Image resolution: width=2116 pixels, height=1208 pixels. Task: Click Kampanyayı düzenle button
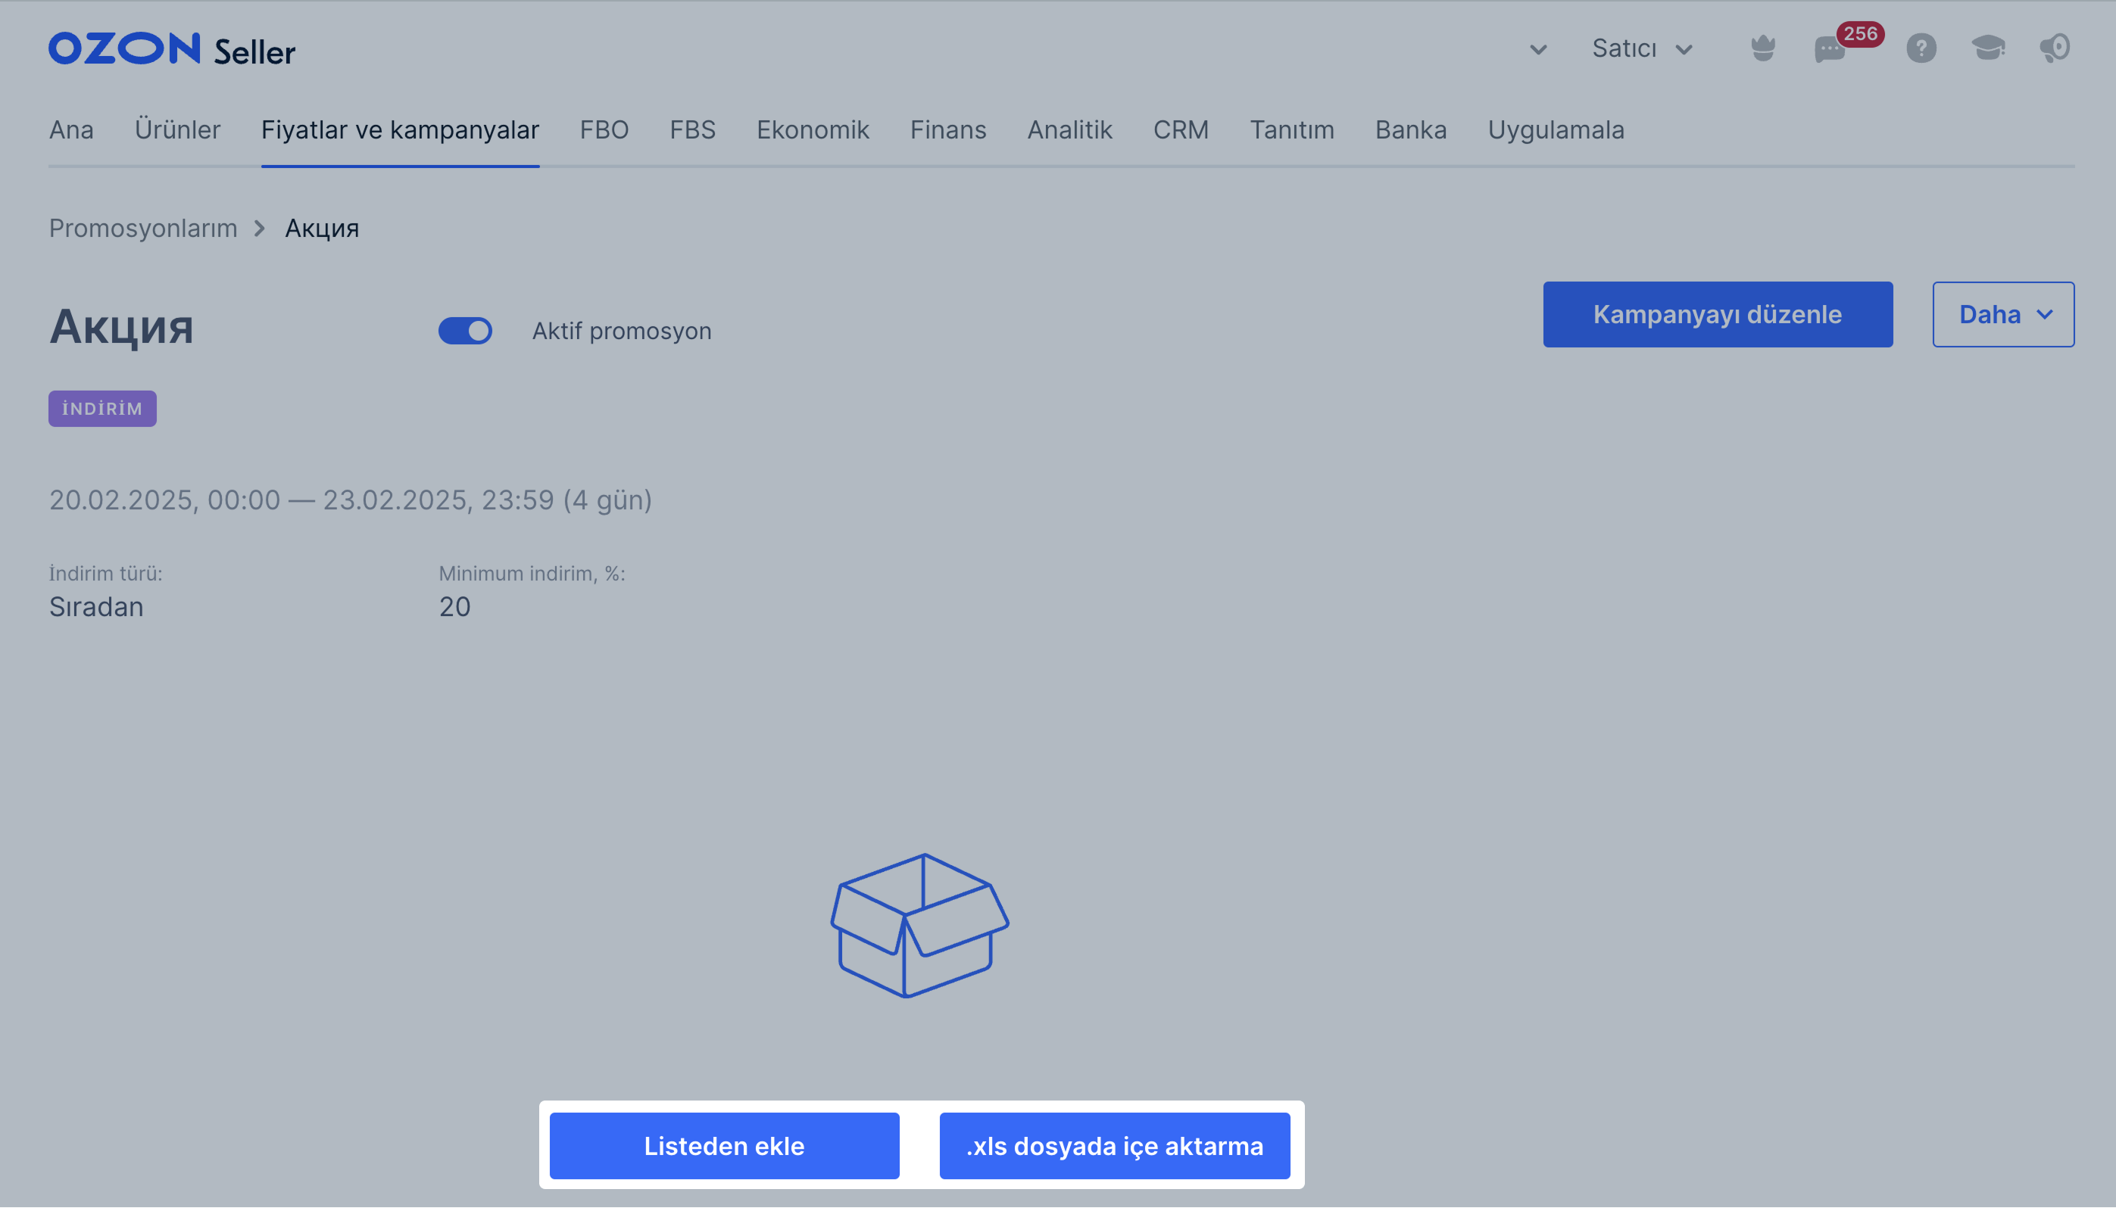[1717, 314]
